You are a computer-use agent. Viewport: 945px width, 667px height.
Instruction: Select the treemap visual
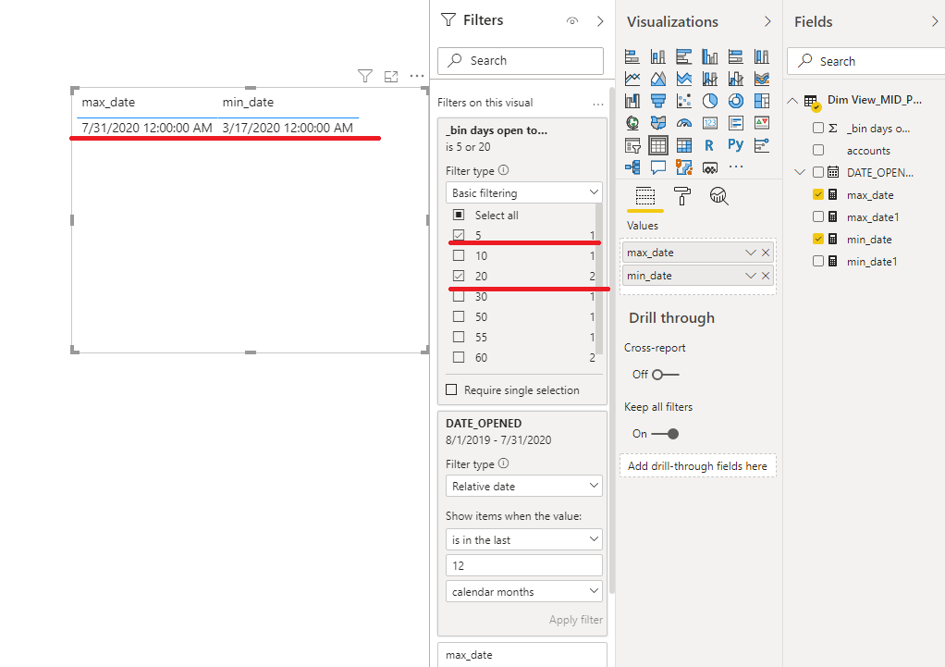(762, 101)
